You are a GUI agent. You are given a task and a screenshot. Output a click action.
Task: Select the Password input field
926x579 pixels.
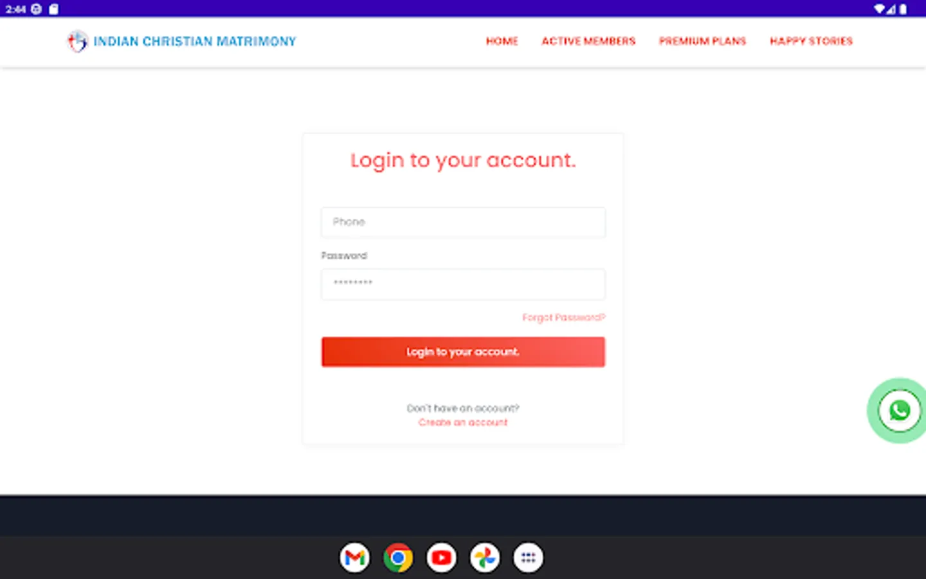click(x=463, y=284)
